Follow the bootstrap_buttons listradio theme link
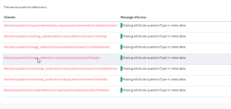This screenshot has height=109, width=231. coord(56,79)
